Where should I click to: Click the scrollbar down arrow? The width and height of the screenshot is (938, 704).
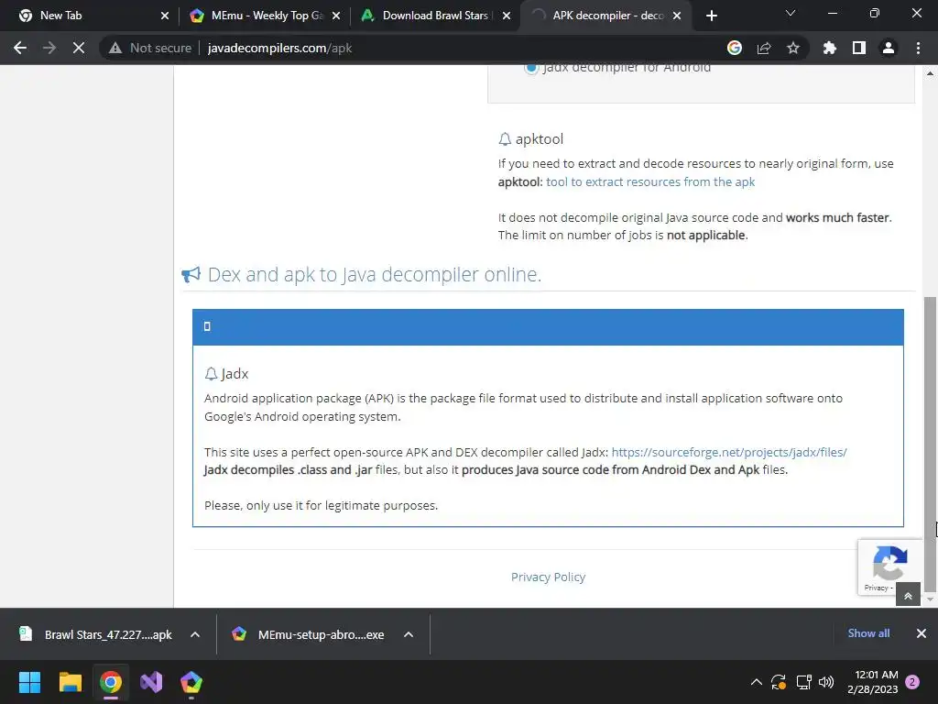930,599
